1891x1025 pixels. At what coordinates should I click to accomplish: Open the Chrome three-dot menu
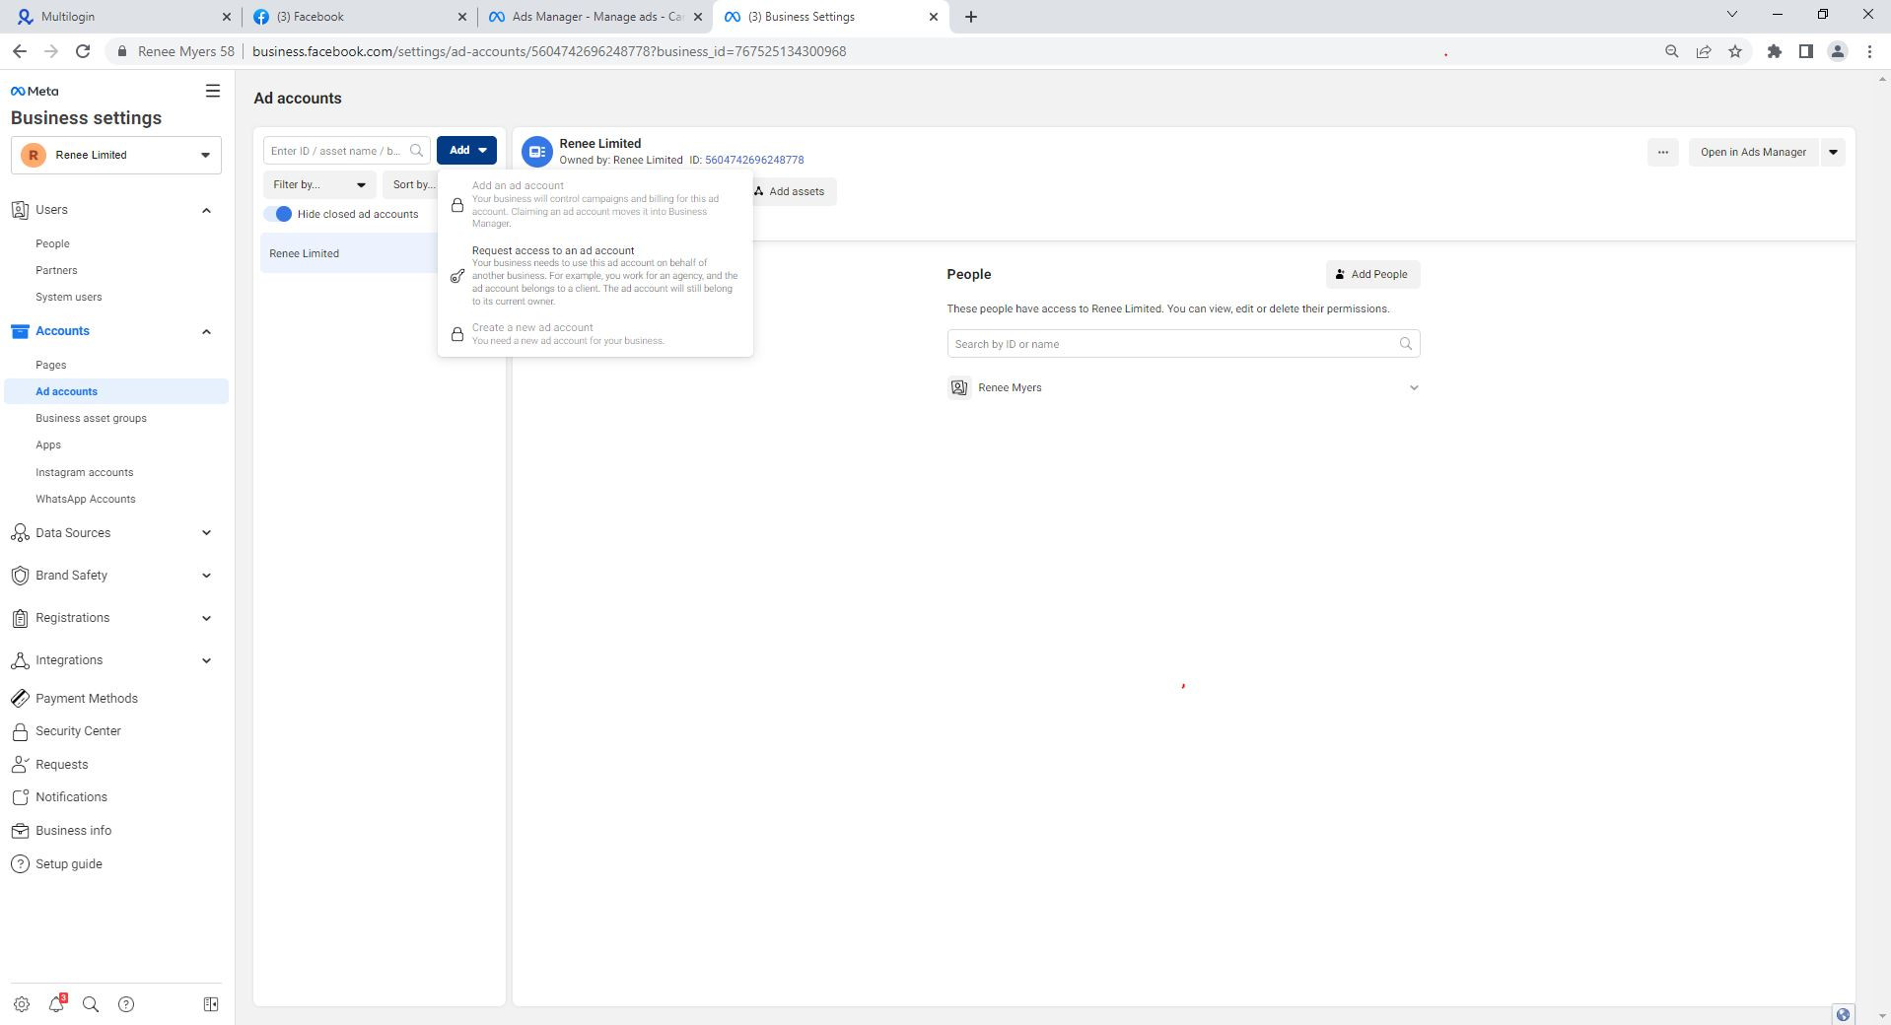pyautogui.click(x=1869, y=51)
